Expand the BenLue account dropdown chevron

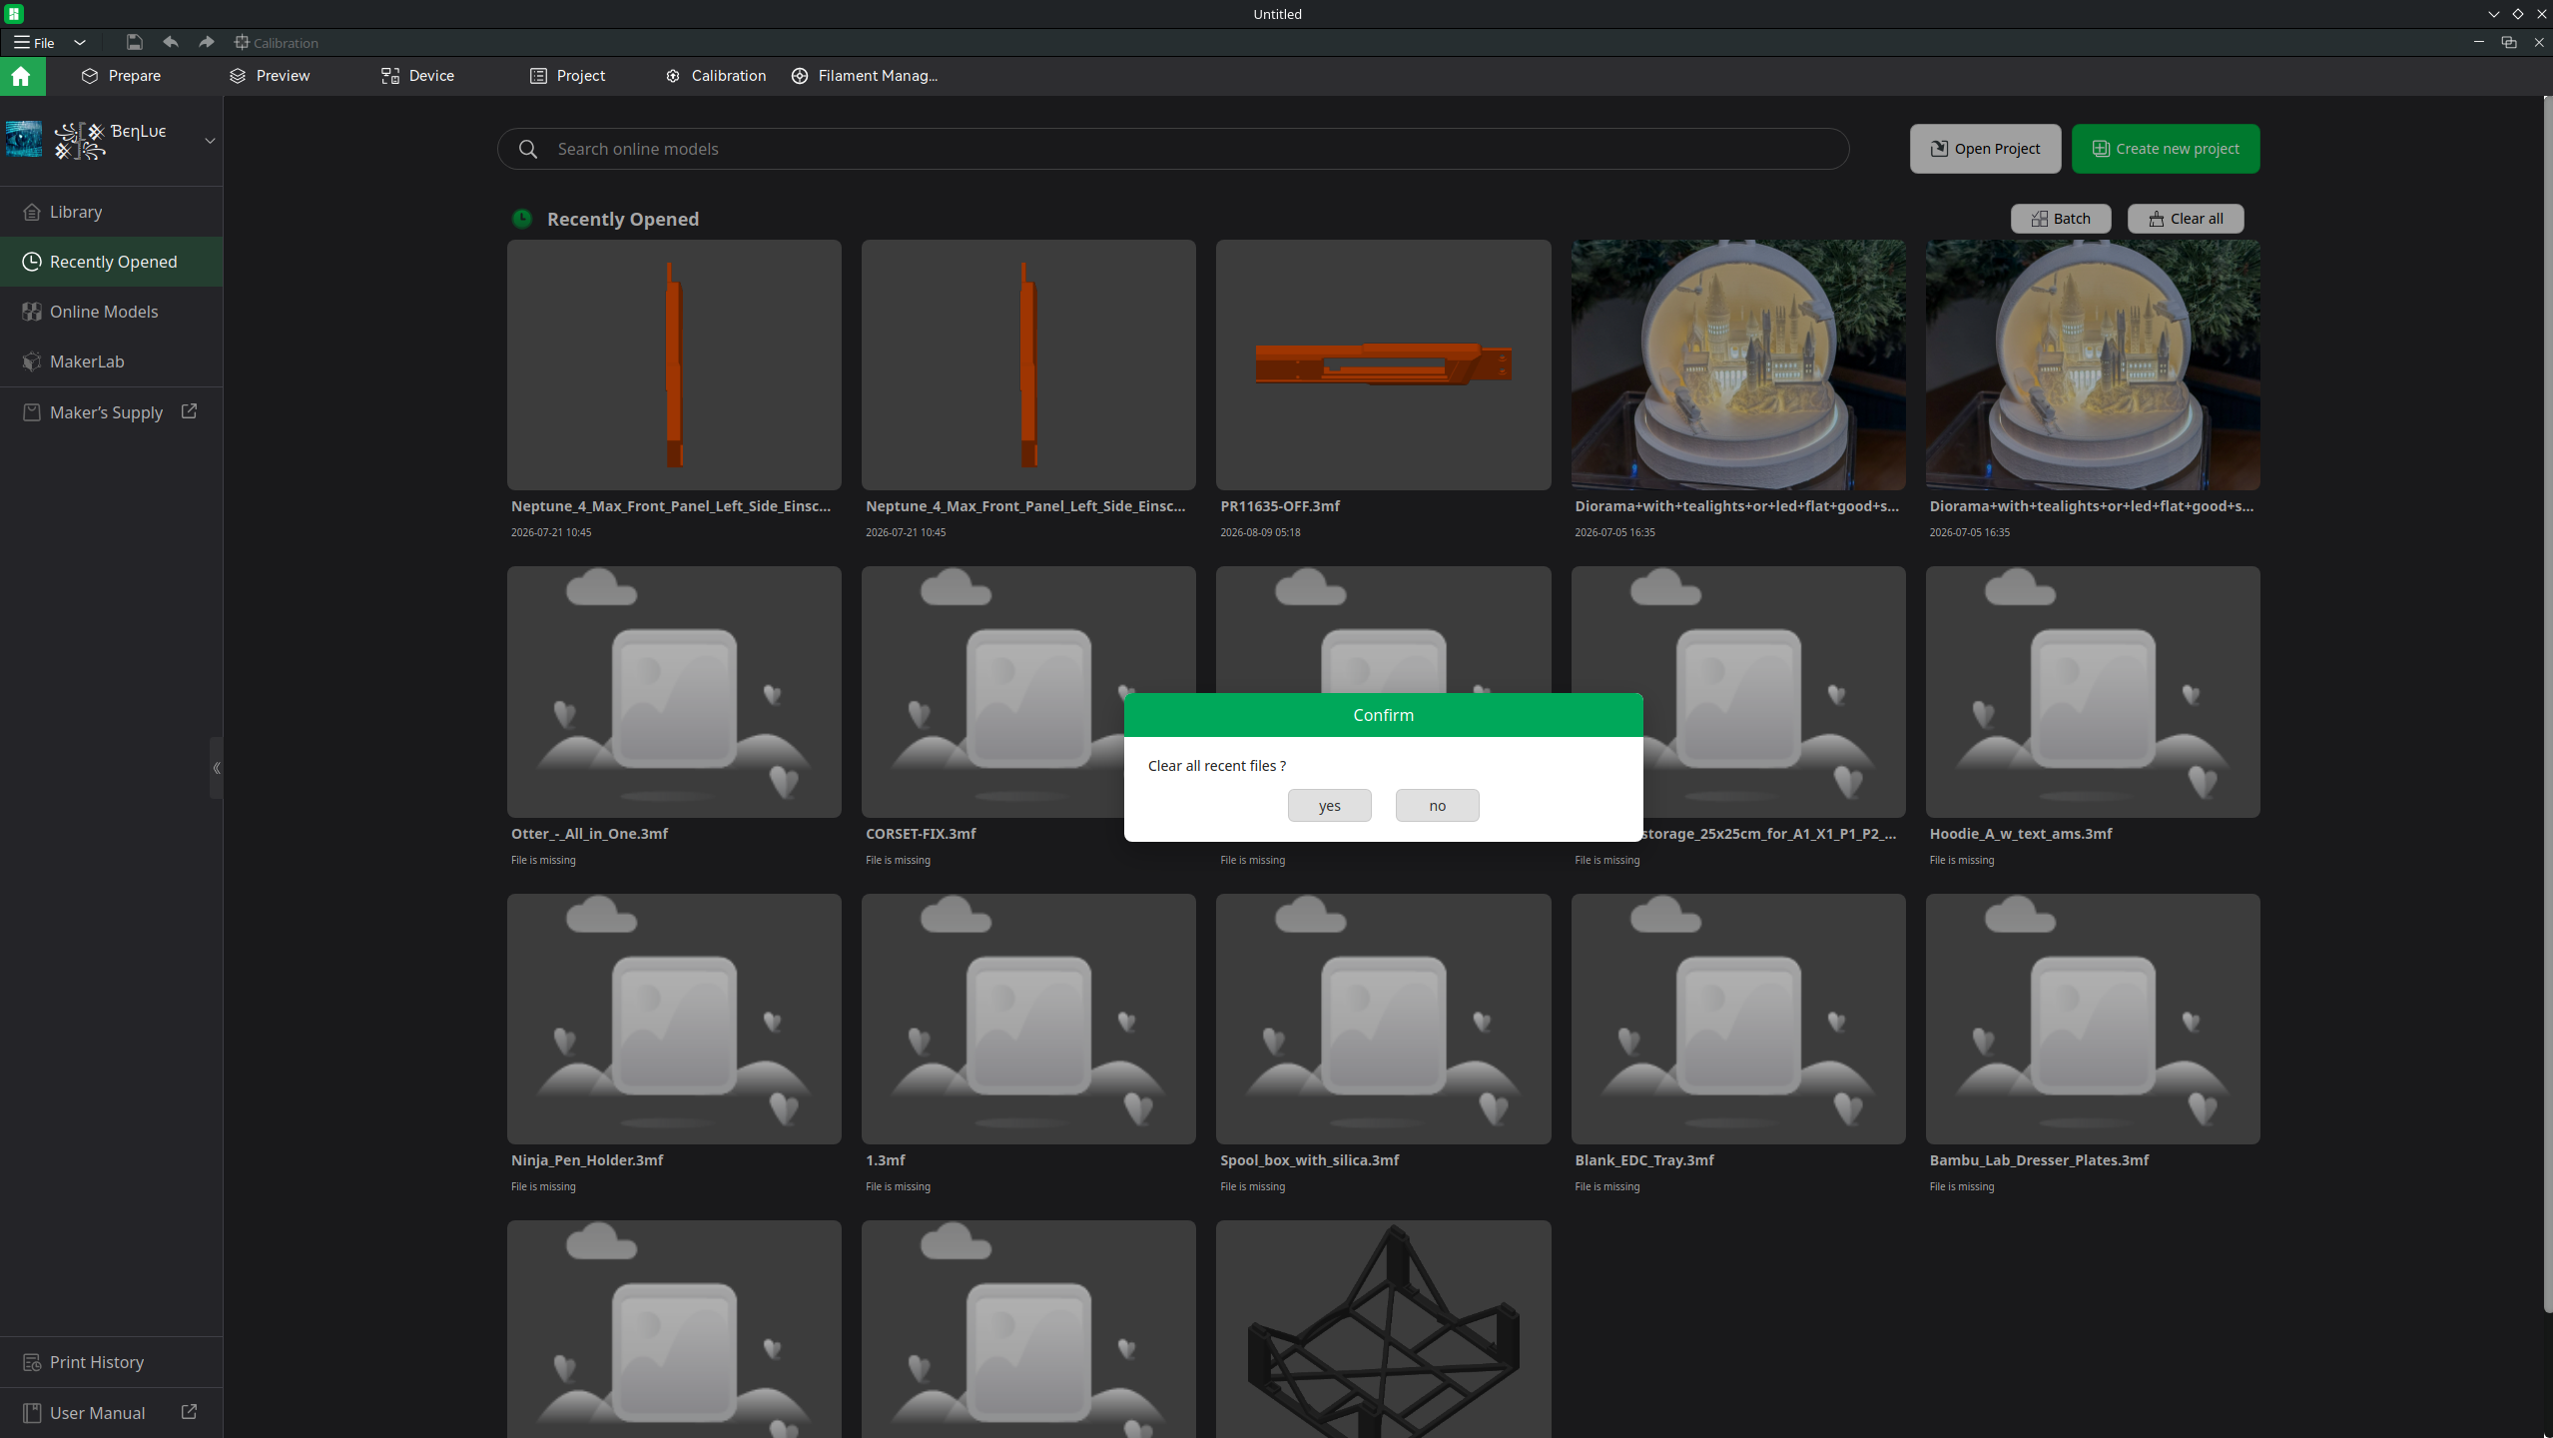coord(210,141)
